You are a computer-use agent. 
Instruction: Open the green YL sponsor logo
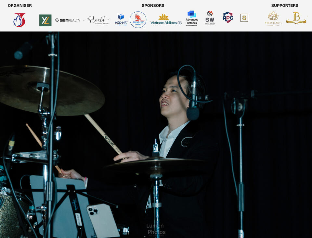[x=45, y=20]
